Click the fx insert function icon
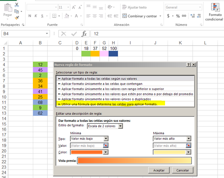 click(x=84, y=34)
